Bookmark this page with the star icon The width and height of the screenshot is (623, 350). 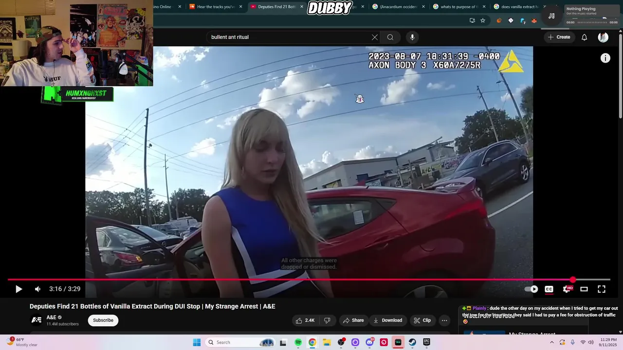point(483,20)
